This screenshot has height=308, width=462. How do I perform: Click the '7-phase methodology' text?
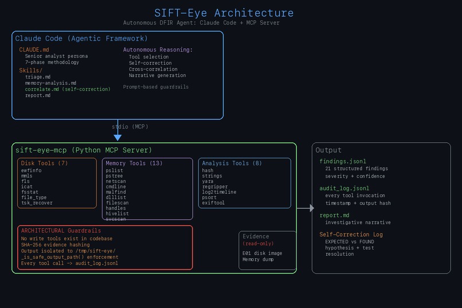click(x=52, y=62)
